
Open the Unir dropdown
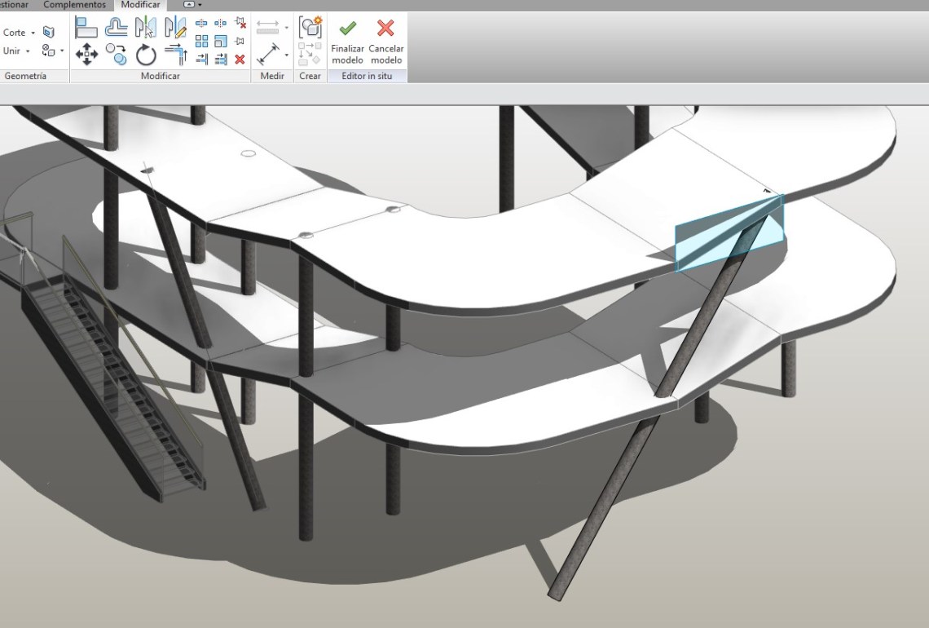(x=16, y=51)
